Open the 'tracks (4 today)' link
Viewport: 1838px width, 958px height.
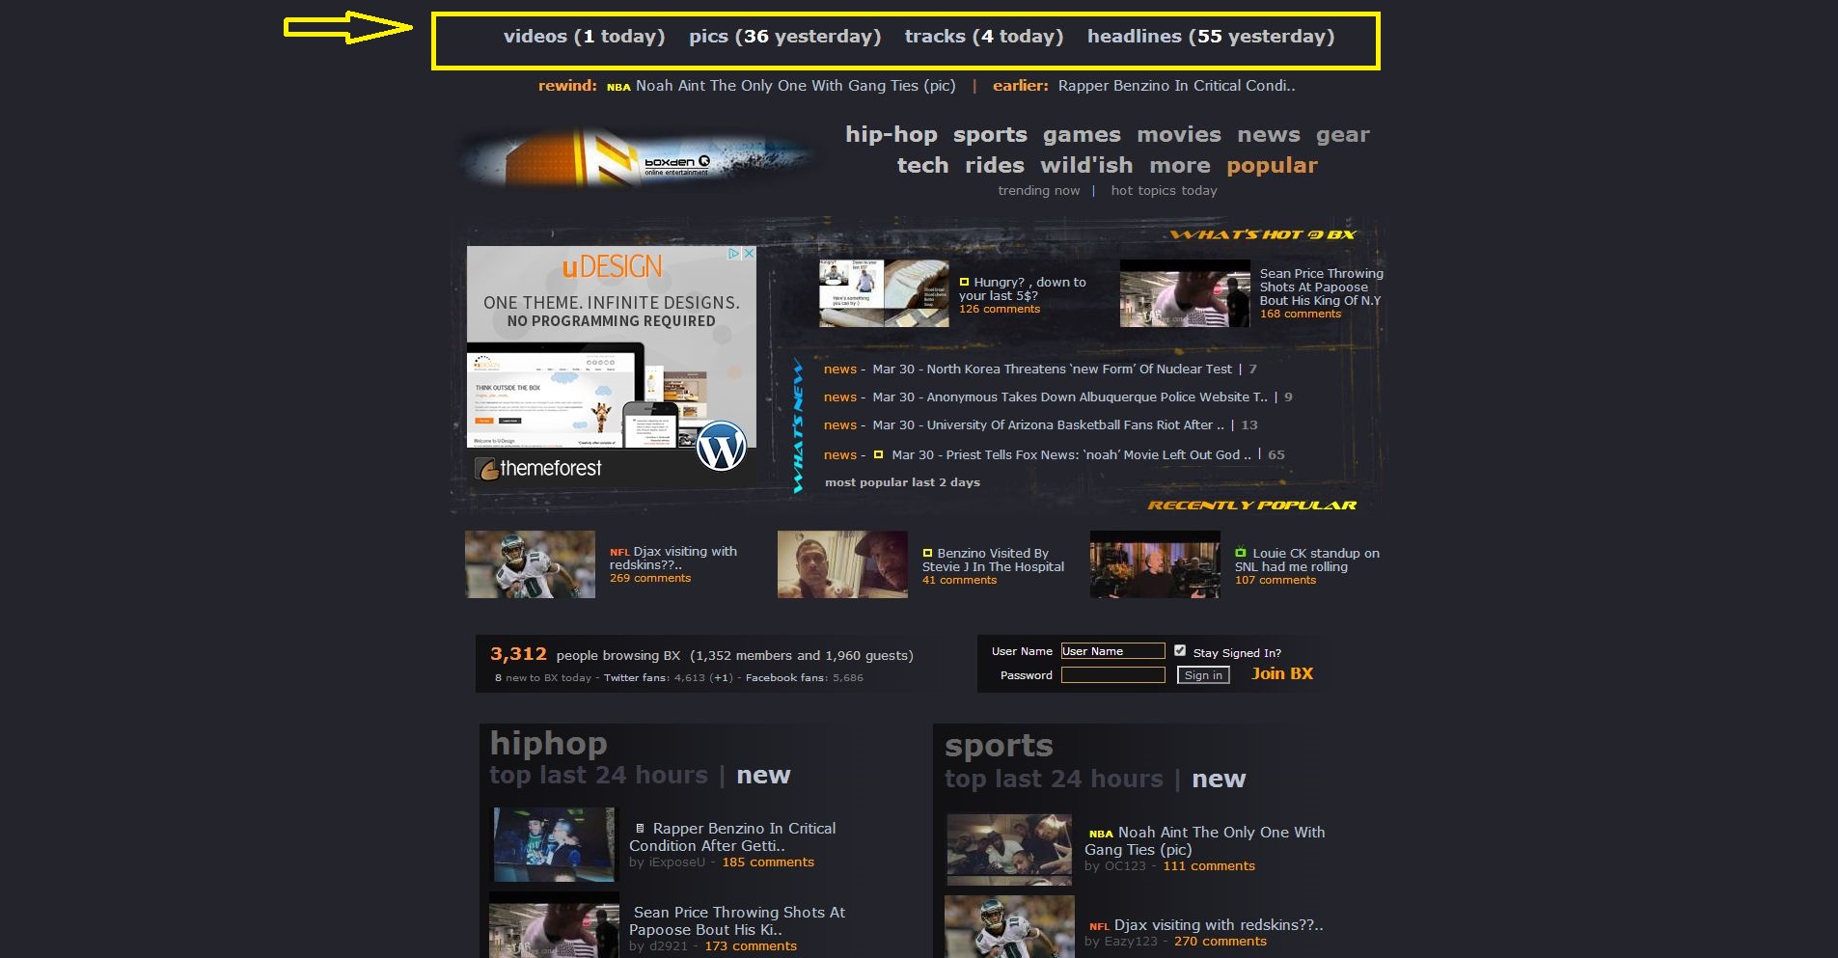983,37
